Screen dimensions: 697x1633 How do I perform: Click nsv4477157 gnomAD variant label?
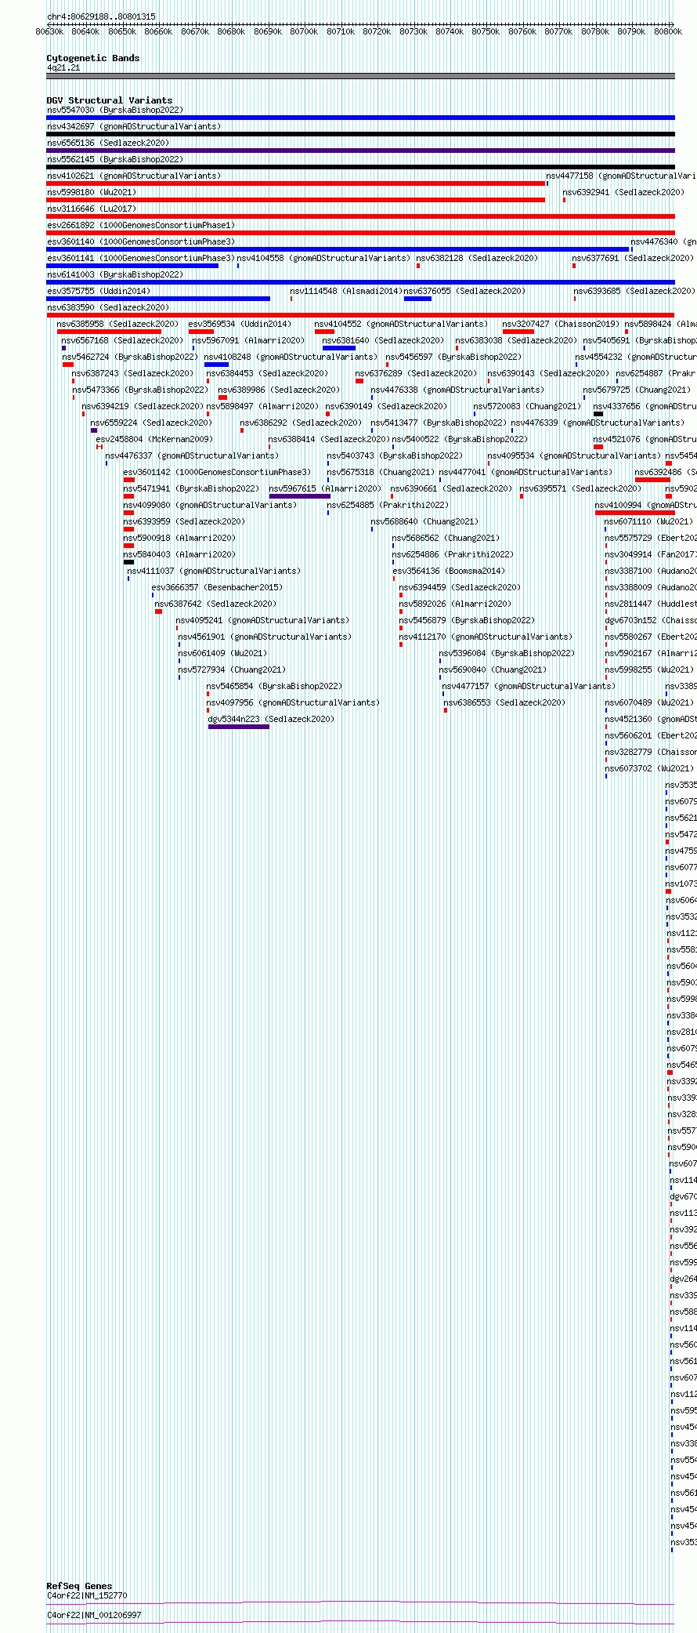coord(529,686)
